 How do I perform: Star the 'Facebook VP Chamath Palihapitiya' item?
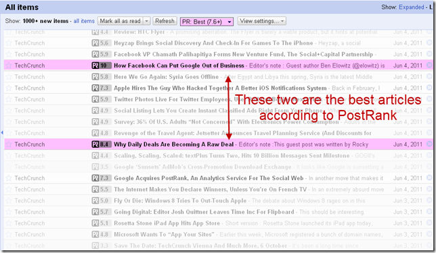(x=9, y=55)
